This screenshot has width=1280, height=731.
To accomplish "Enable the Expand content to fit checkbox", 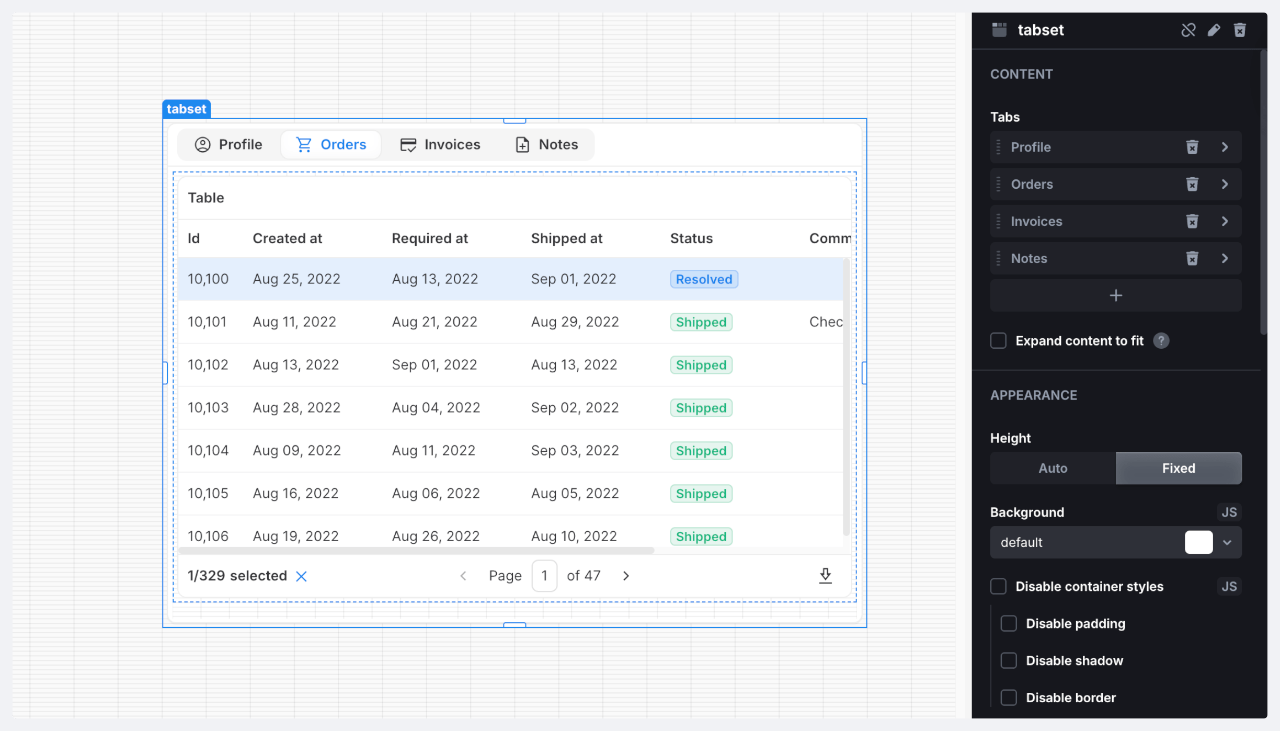I will coord(998,341).
